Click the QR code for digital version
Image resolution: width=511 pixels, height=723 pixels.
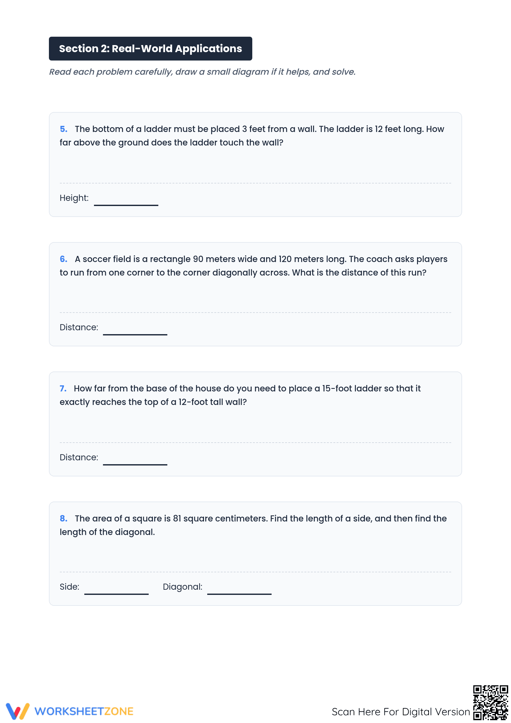pyautogui.click(x=490, y=702)
